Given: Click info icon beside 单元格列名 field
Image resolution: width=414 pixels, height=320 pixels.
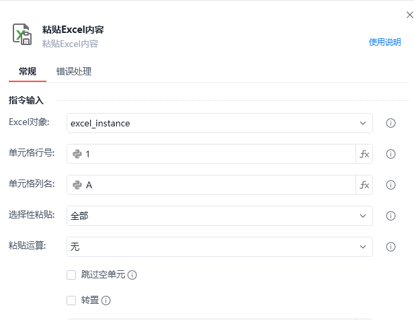Looking at the screenshot, I should [x=390, y=185].
